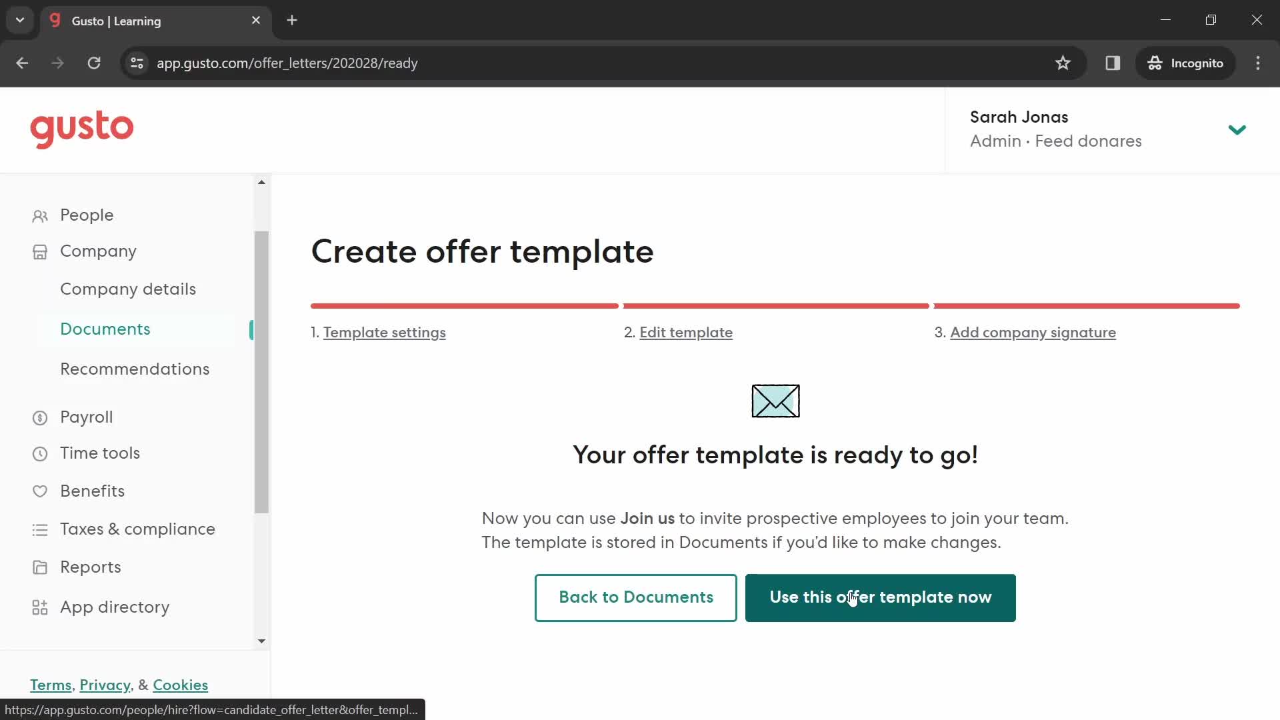Open Time tools section
The width and height of the screenshot is (1280, 720).
pos(100,452)
